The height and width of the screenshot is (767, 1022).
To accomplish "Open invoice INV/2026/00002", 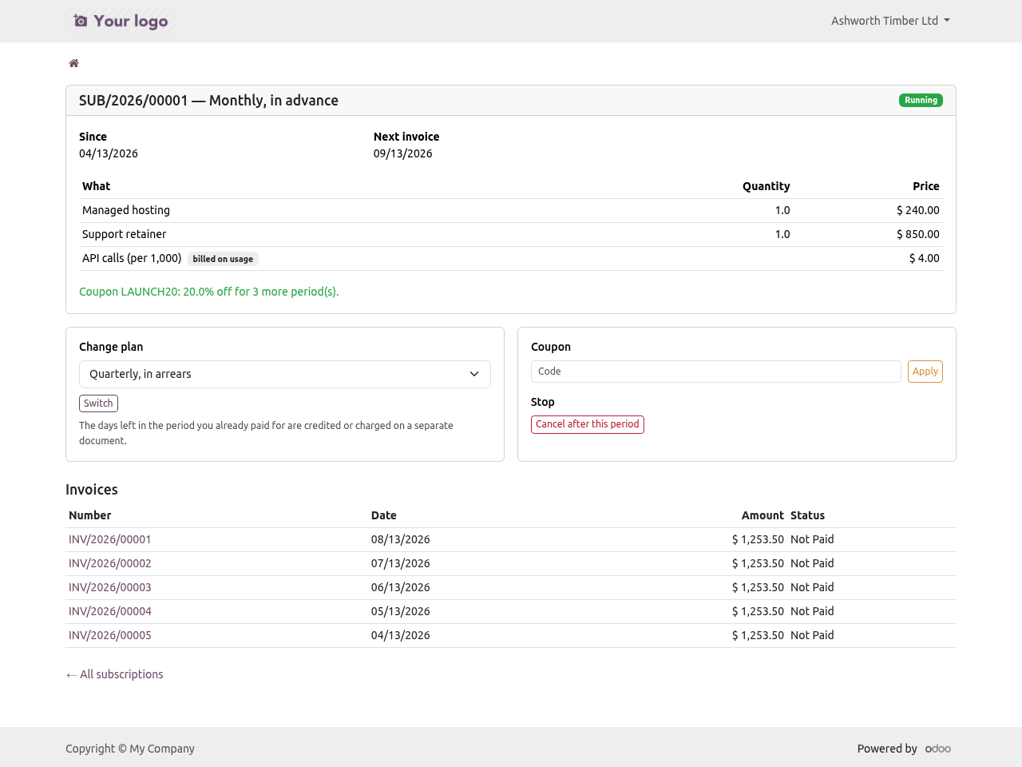I will click(110, 563).
